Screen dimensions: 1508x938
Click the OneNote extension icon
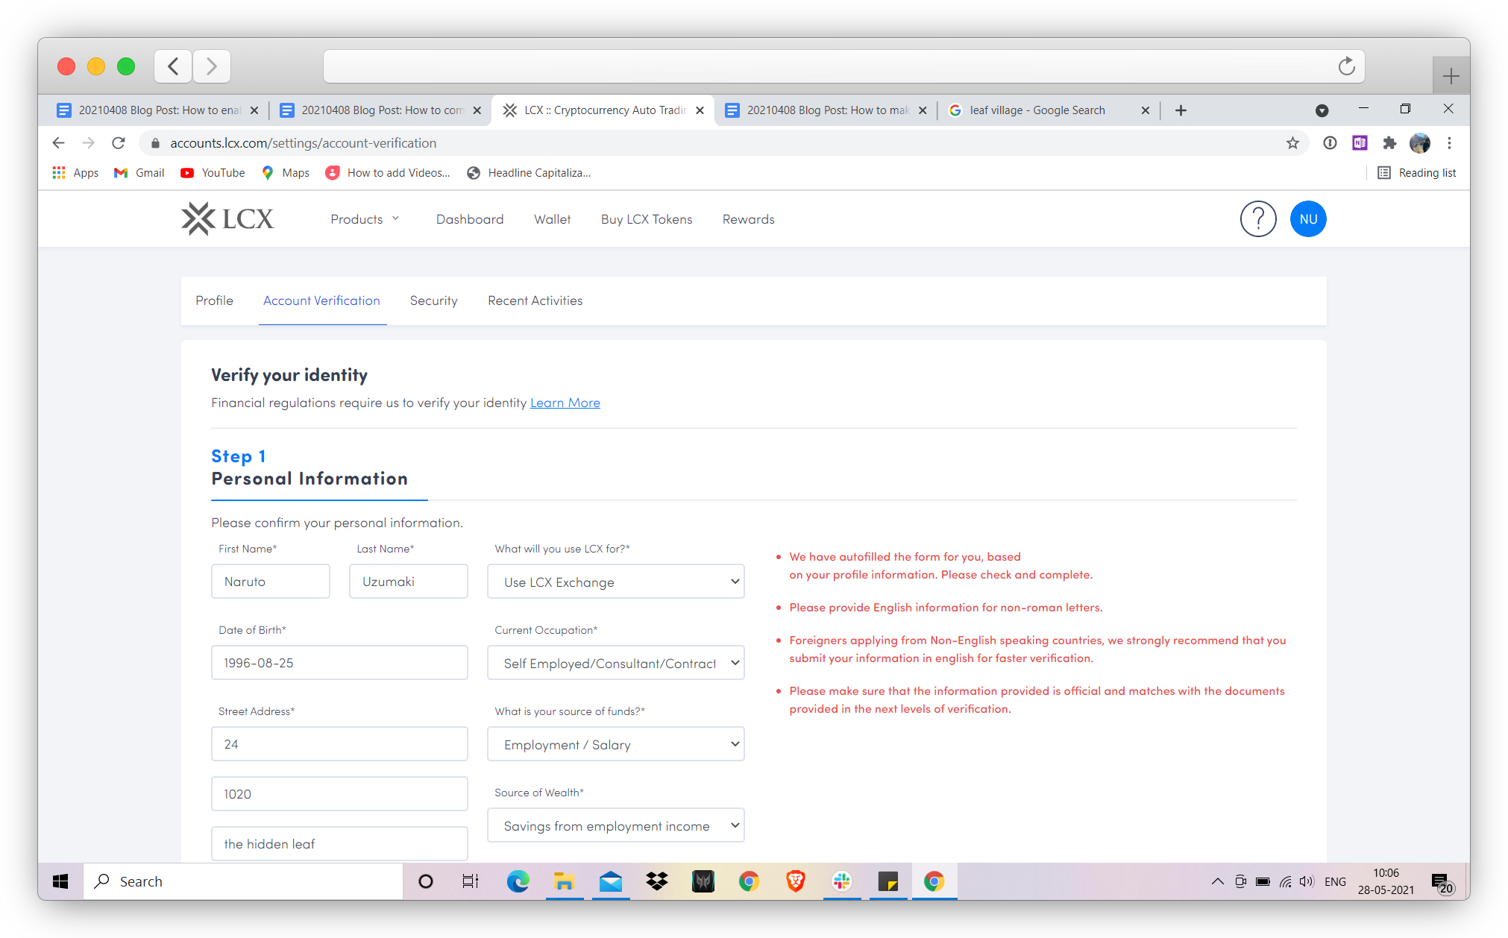click(x=1360, y=143)
